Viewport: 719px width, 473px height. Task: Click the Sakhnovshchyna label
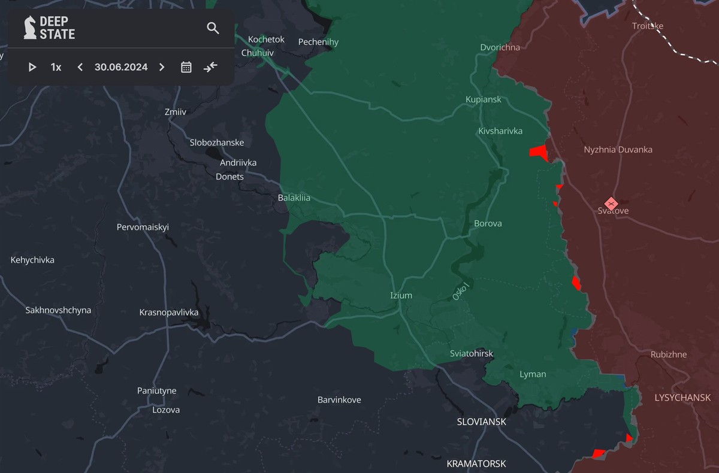[58, 310]
